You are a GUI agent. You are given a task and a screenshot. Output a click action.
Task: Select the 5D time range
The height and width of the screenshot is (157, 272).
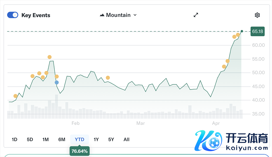pos(30,140)
